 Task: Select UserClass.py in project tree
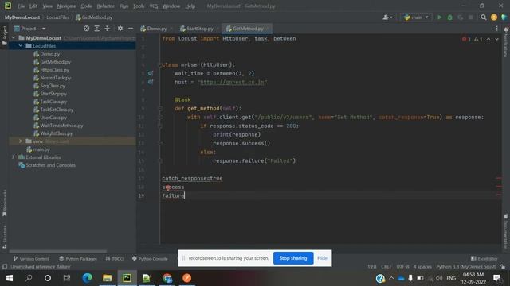point(50,118)
